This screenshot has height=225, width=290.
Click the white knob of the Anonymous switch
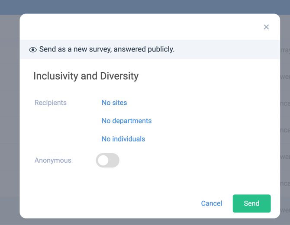[x=103, y=160]
